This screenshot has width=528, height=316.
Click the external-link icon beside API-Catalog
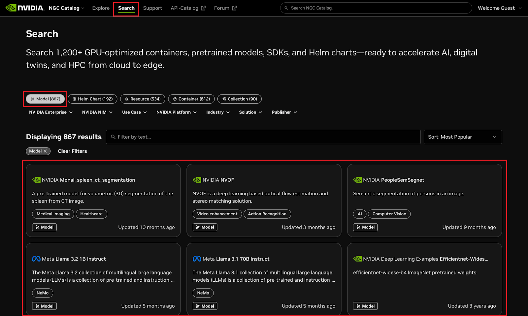point(203,8)
